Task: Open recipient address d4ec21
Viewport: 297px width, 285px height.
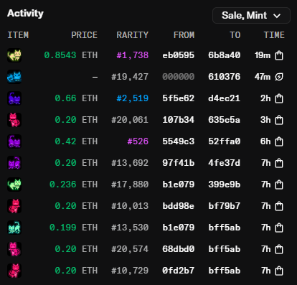Action: click(225, 98)
